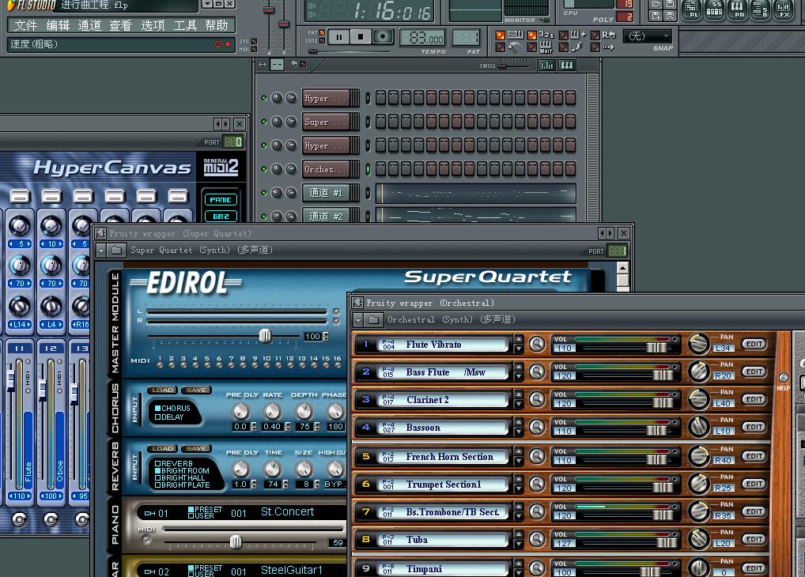Open the 通道 menu
This screenshot has width=805, height=577.
[x=89, y=25]
